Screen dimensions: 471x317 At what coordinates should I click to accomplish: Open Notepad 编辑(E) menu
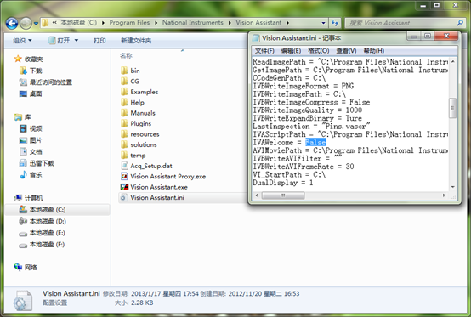[291, 51]
